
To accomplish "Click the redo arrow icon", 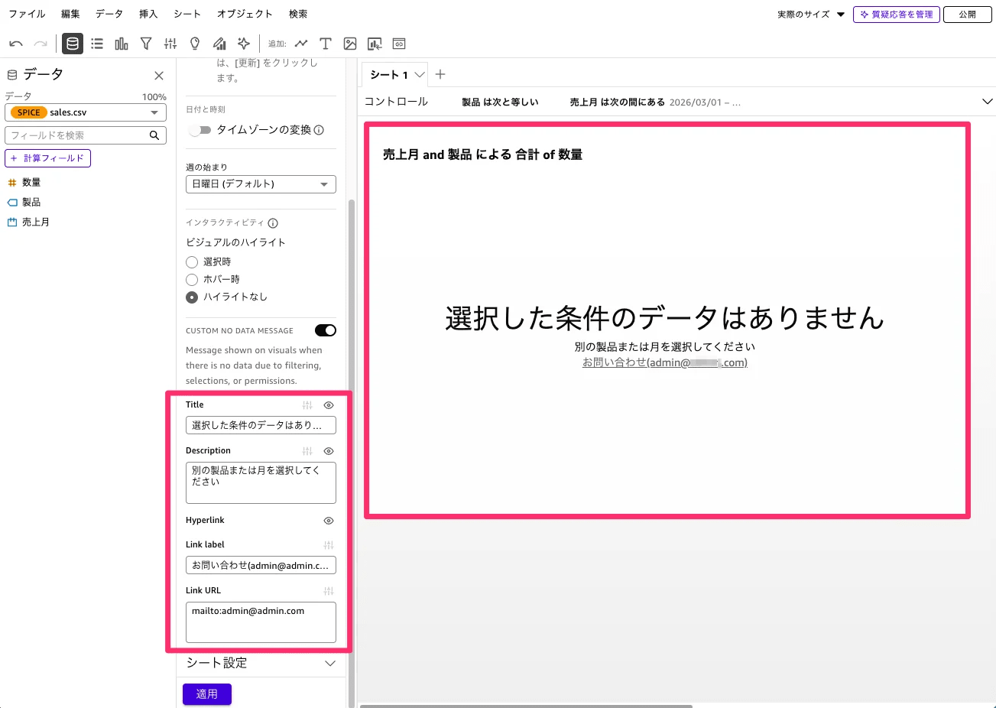I will pos(41,44).
